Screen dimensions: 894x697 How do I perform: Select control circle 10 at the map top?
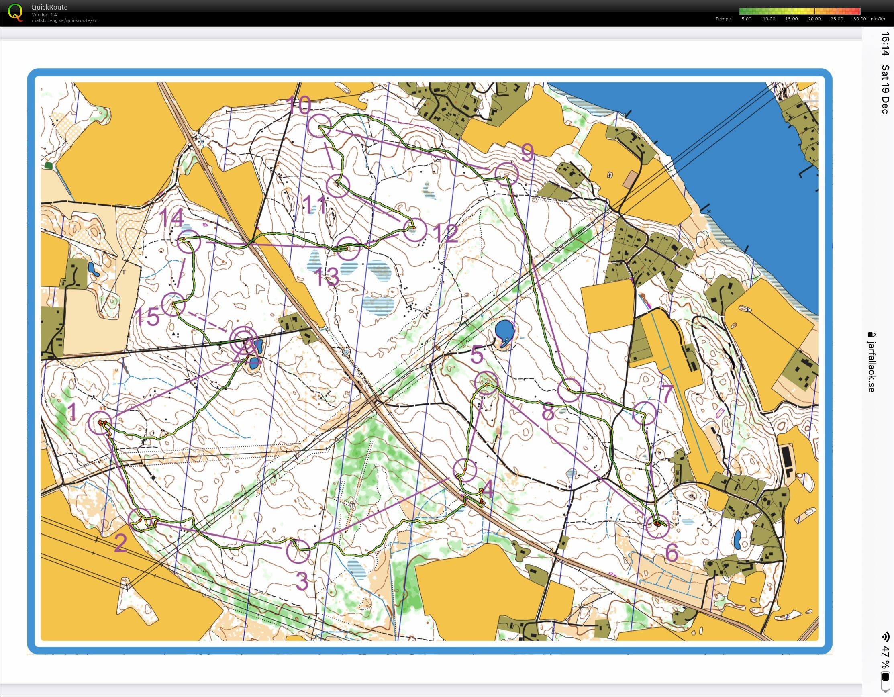coord(320,126)
